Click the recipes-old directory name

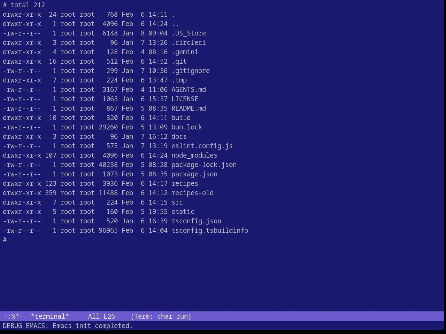192,193
